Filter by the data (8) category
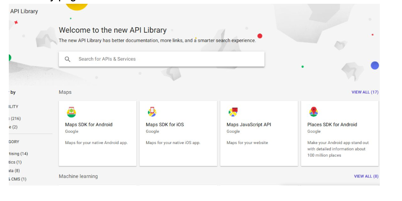The width and height of the screenshot is (402, 201). (x=14, y=171)
